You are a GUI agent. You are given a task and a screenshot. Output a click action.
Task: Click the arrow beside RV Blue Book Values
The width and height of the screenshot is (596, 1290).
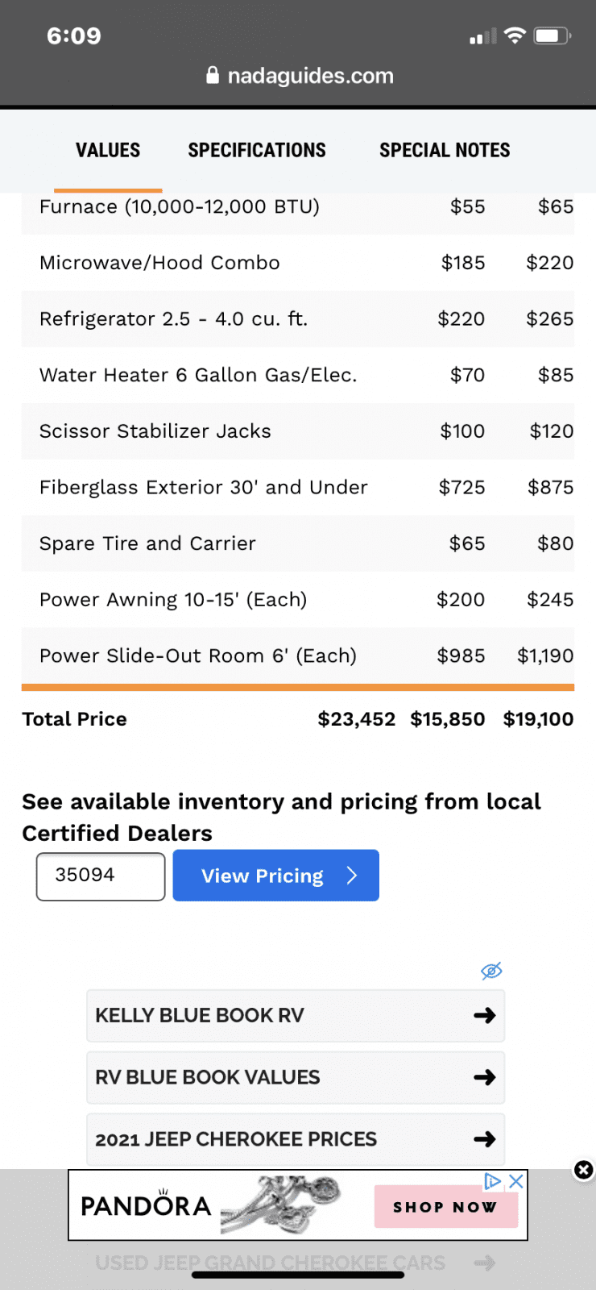click(484, 1077)
